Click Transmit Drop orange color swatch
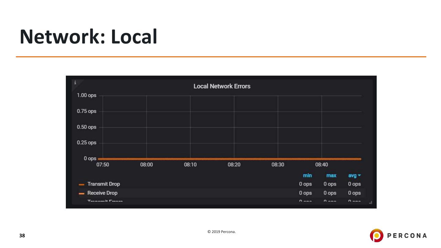Viewport: 441px width, 248px height. point(81,185)
